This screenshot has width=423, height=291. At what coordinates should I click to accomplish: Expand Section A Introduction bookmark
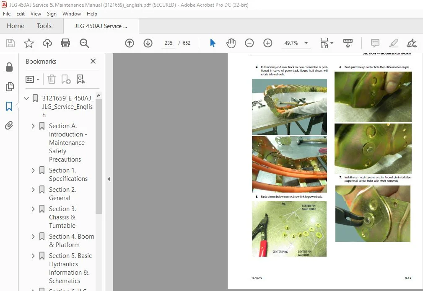click(33, 126)
